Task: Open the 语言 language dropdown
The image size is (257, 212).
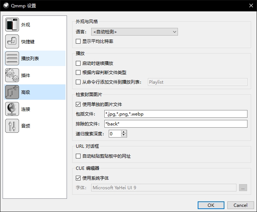Action: click(134, 32)
